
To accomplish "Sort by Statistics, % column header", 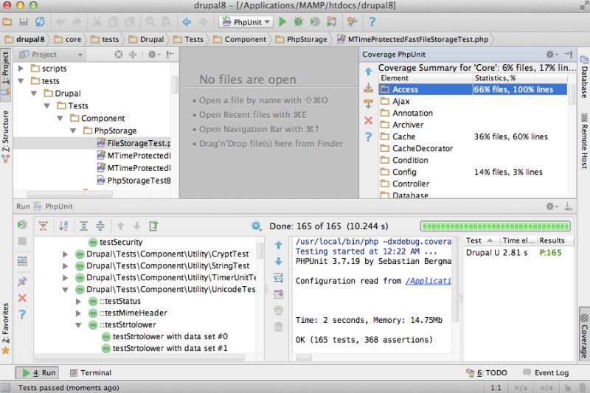I will (519, 78).
